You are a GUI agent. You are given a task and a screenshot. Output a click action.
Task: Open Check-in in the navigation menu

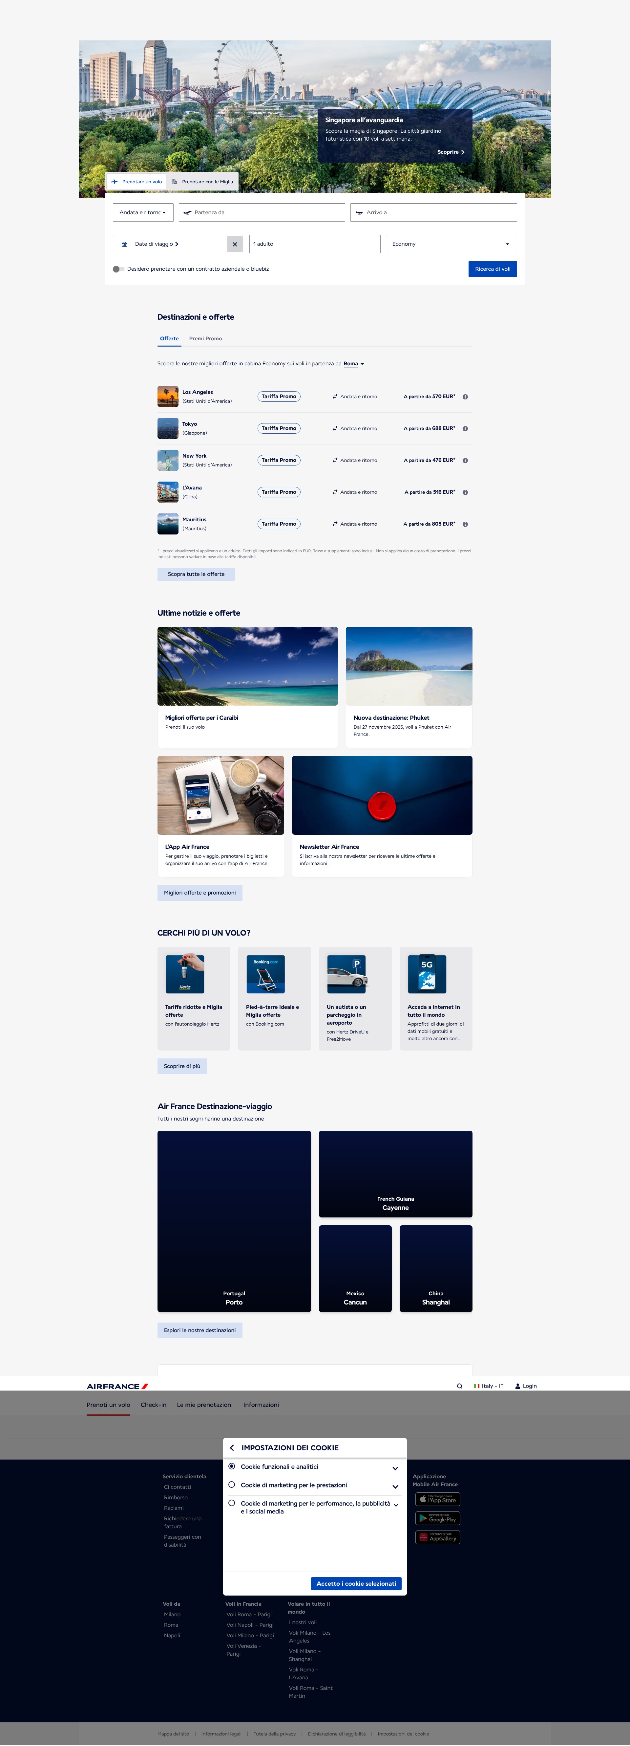(x=154, y=1405)
